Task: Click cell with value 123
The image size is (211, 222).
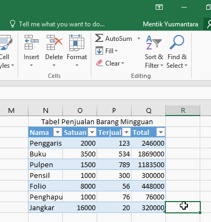Action: point(114,143)
